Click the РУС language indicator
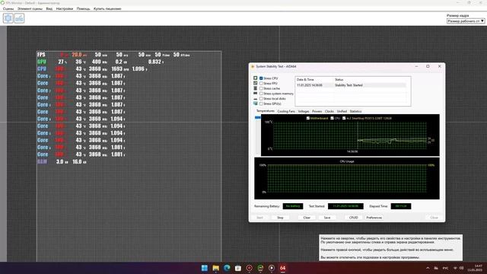 click(x=445, y=268)
